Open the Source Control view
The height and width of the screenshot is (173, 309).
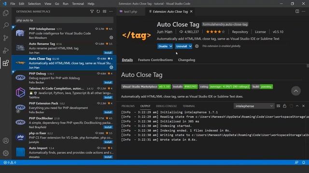[x=6, y=38]
